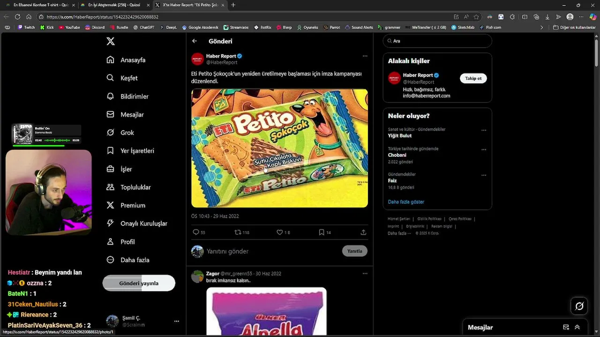Open Diğer sık kullanılanlar folder

pyautogui.click(x=574, y=28)
